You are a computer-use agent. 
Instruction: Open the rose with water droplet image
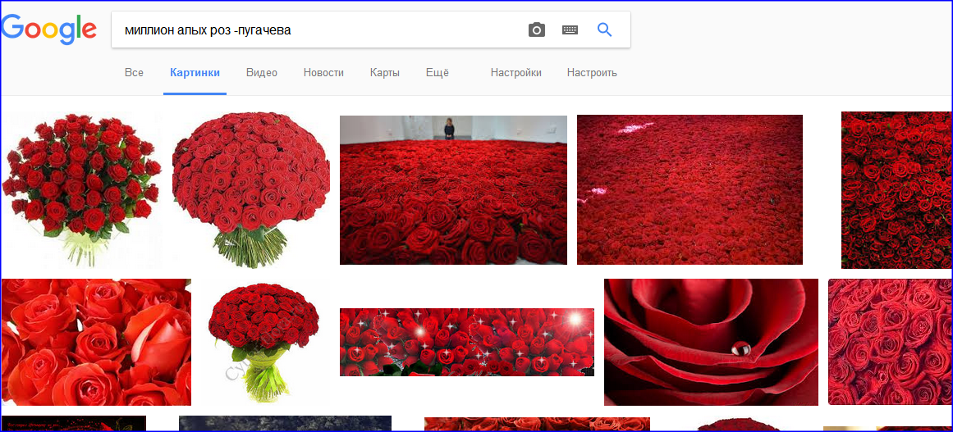pyautogui.click(x=711, y=342)
